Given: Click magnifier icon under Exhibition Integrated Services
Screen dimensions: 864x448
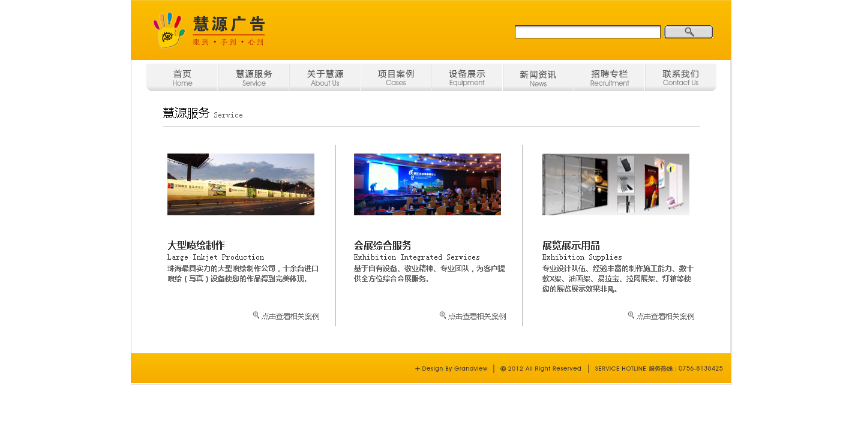Looking at the screenshot, I should (443, 315).
